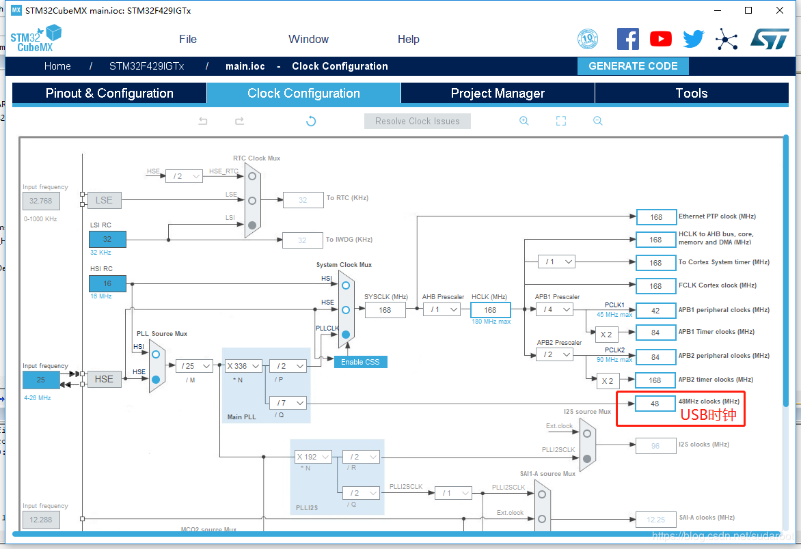Open the X 336 N multiplier dropdown
This screenshot has height=549, width=801.
[x=244, y=366]
